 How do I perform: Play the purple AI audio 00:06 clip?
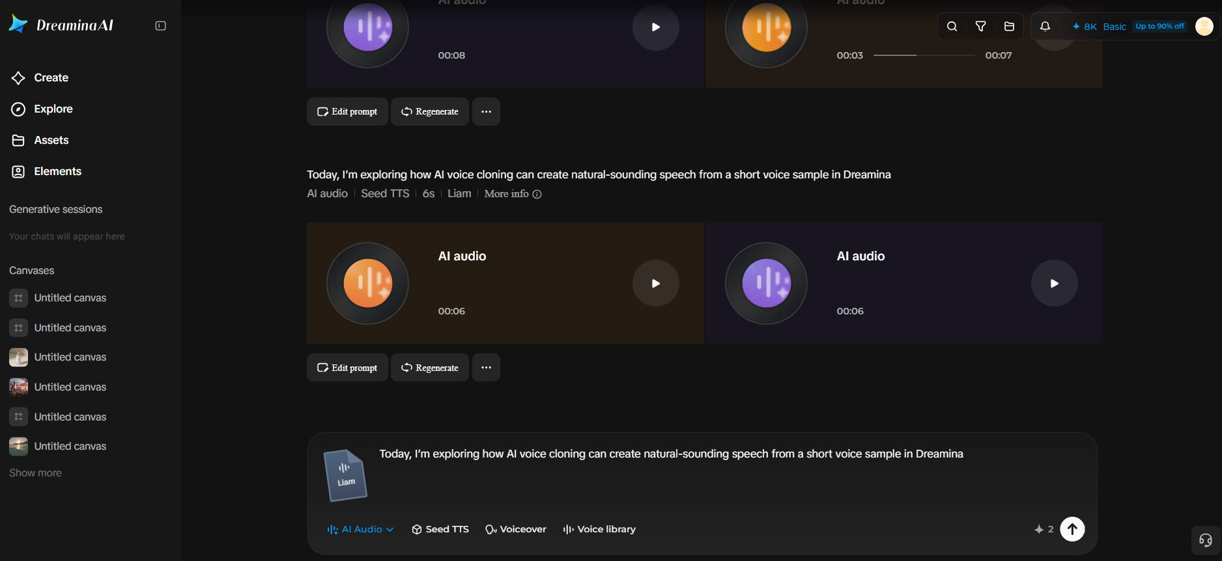tap(1055, 283)
